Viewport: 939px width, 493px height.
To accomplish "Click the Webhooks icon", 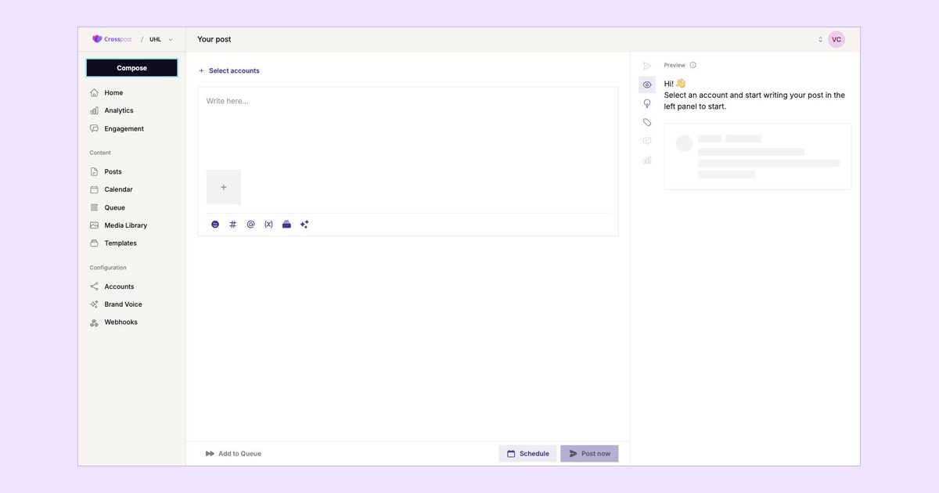I will 94,322.
